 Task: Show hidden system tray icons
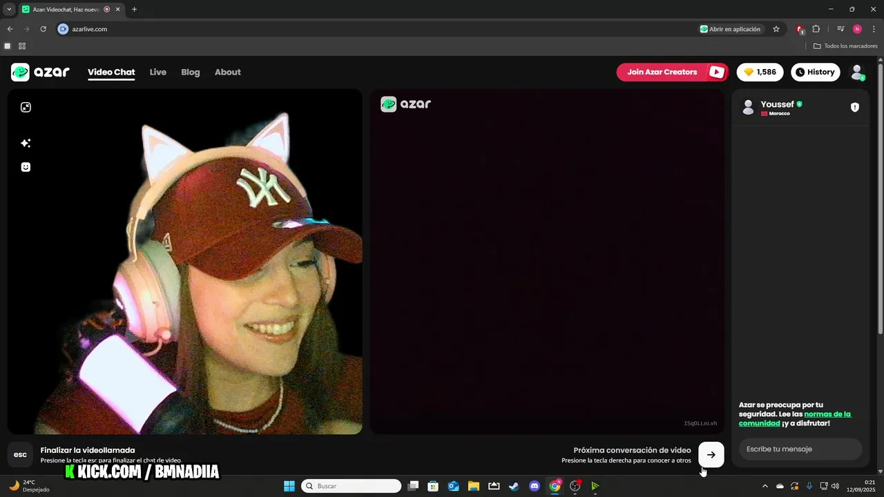(x=765, y=486)
